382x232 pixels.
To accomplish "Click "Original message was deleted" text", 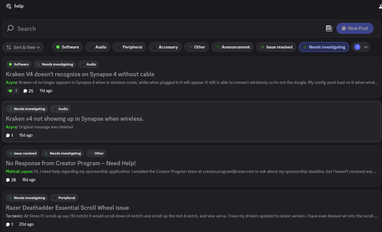I will [46, 127].
